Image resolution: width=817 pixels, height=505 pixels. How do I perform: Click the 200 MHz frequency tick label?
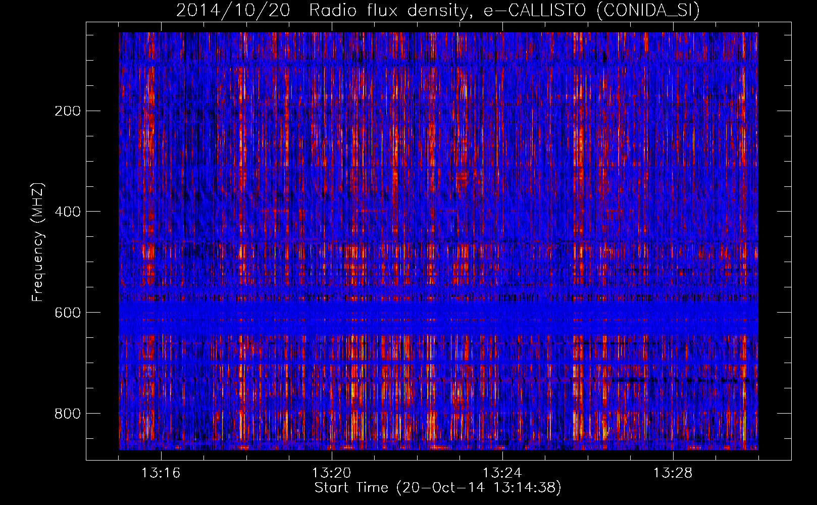[x=68, y=111]
